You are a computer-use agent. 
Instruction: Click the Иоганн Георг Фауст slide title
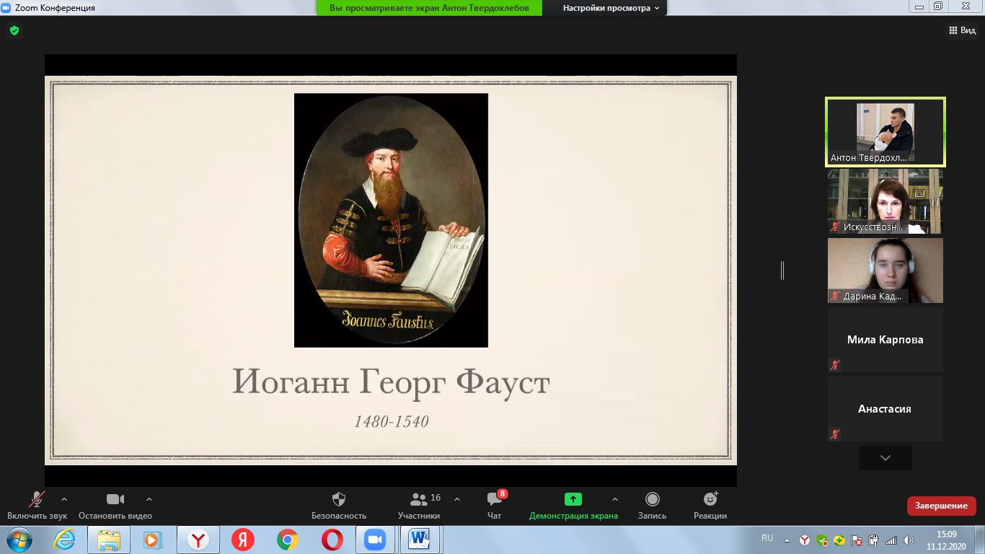click(x=391, y=382)
